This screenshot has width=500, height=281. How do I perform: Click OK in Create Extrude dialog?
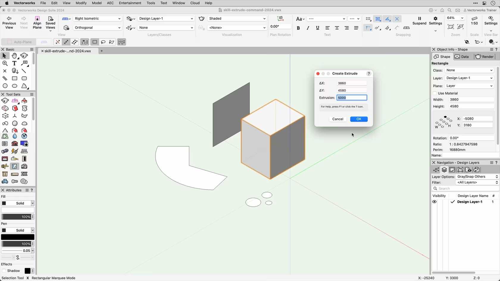[359, 119]
